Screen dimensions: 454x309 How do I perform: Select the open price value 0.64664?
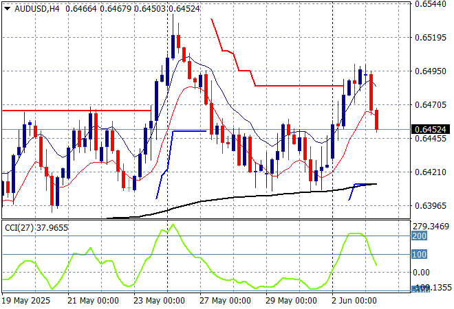pos(80,9)
